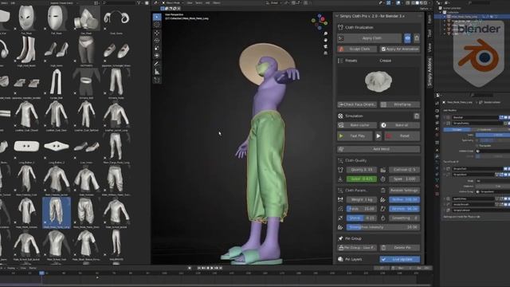Image resolution: width=510 pixels, height=287 pixels.
Task: Click the pan view hand icon
Action: click(x=326, y=40)
